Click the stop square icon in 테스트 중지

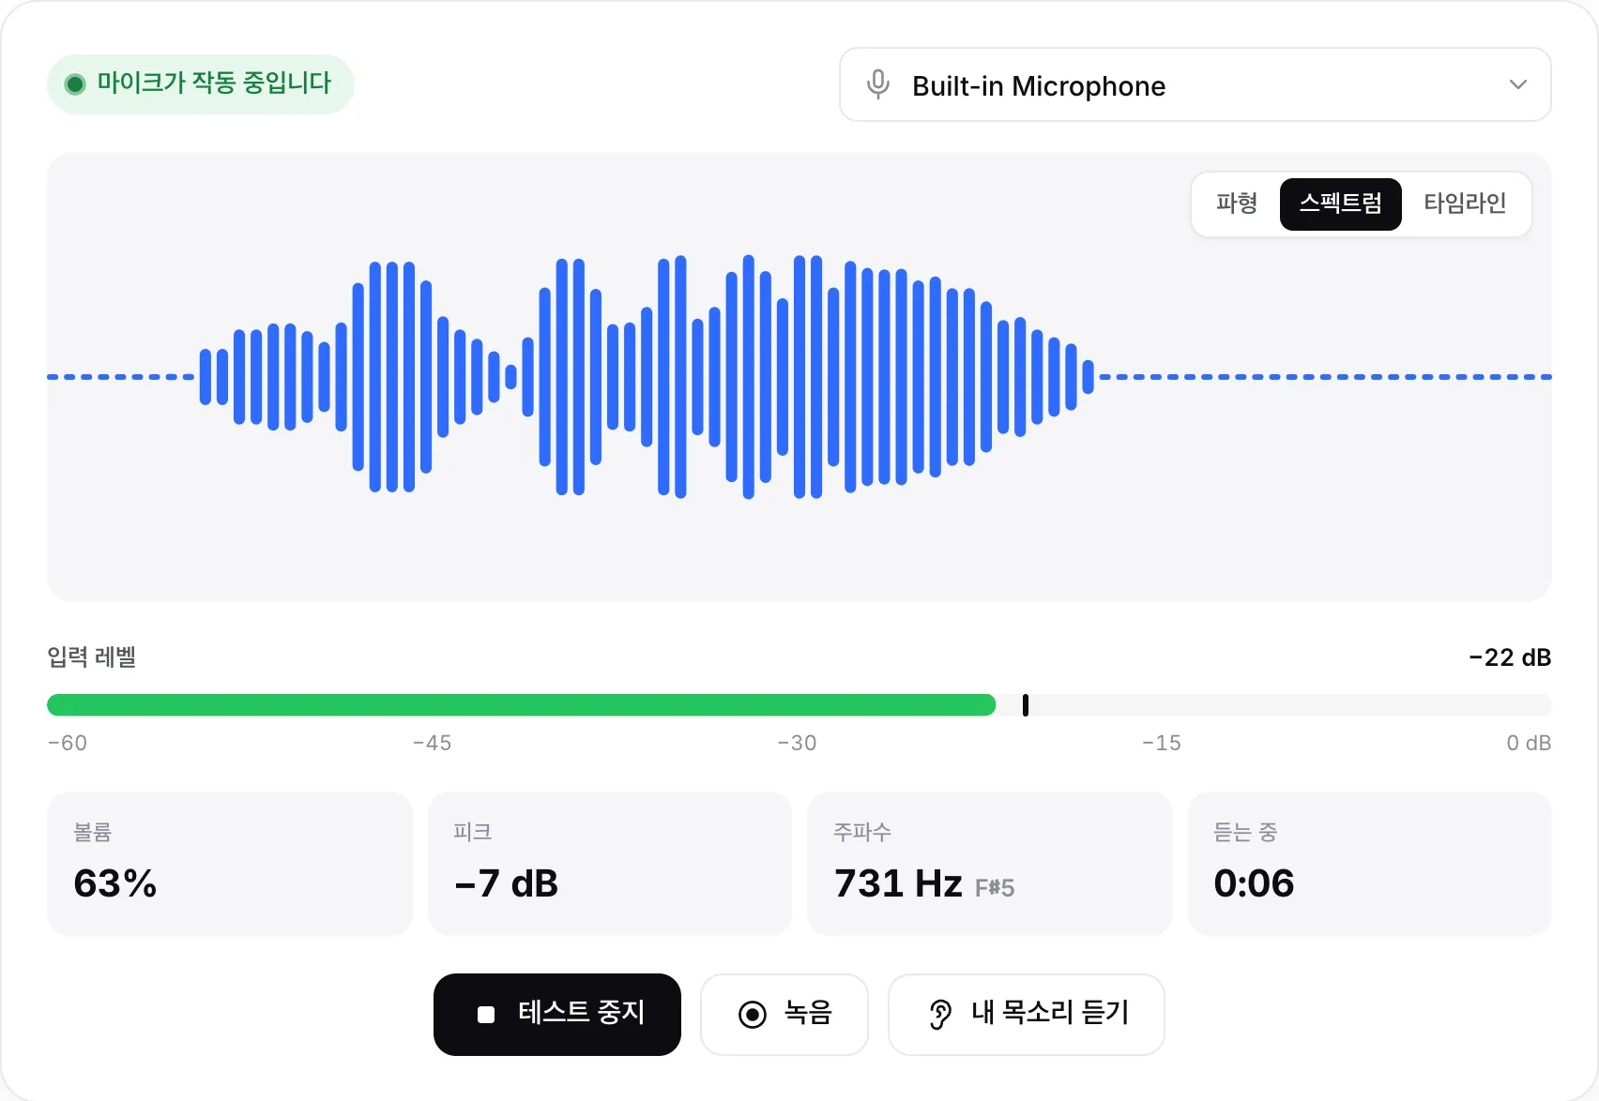tap(486, 1015)
